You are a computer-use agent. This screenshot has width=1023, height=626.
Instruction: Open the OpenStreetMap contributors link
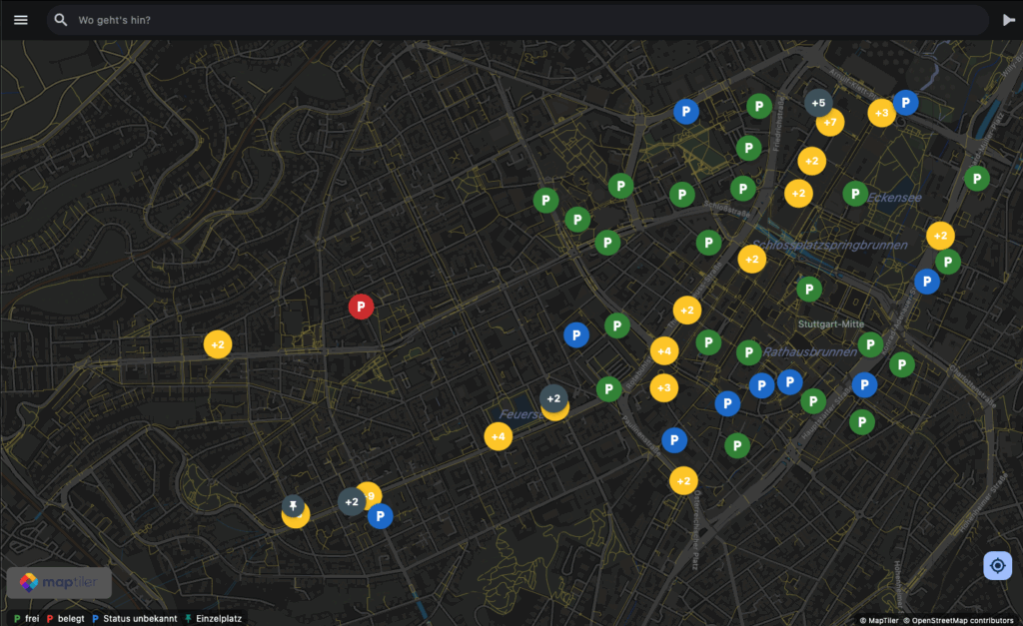[960, 619]
